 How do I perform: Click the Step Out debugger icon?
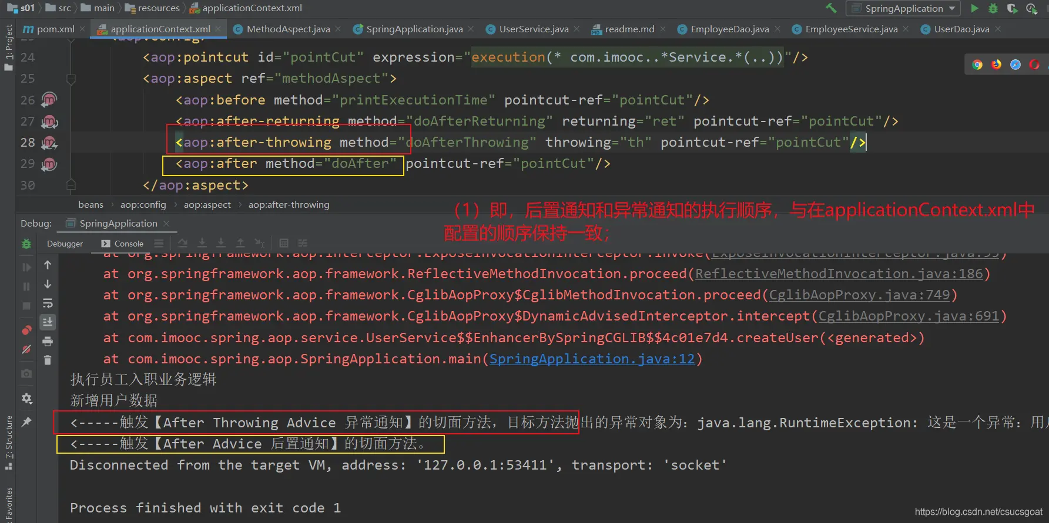click(x=240, y=243)
